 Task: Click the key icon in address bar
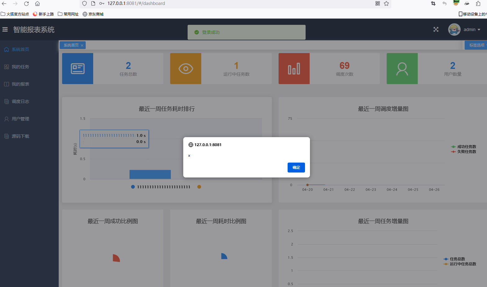102,3
